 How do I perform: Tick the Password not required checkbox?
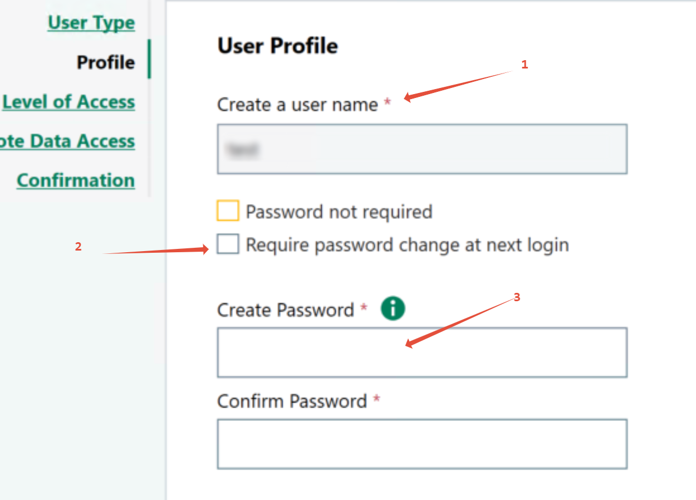tap(228, 212)
